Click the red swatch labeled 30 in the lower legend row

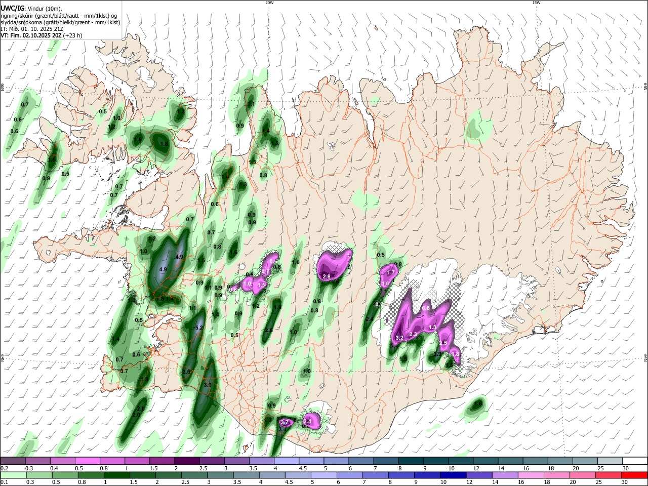[x=635, y=475]
